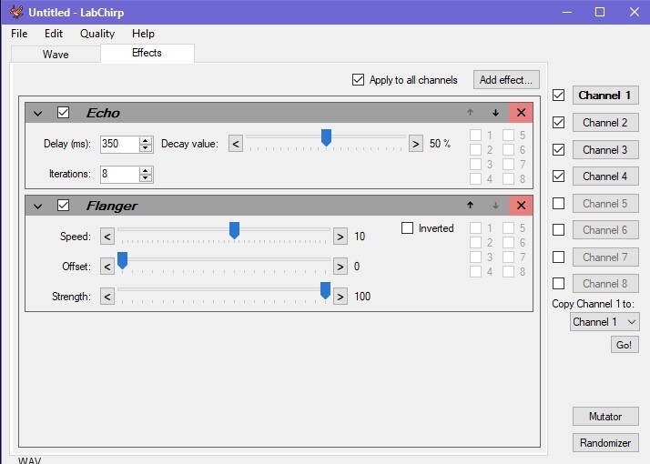Click the Delay (ms) spinner up arrow

coord(146,141)
